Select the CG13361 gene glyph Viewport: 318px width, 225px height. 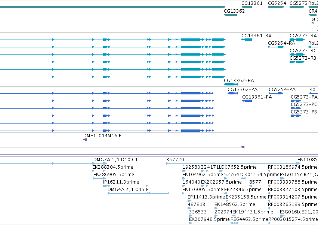tap(247, 7)
